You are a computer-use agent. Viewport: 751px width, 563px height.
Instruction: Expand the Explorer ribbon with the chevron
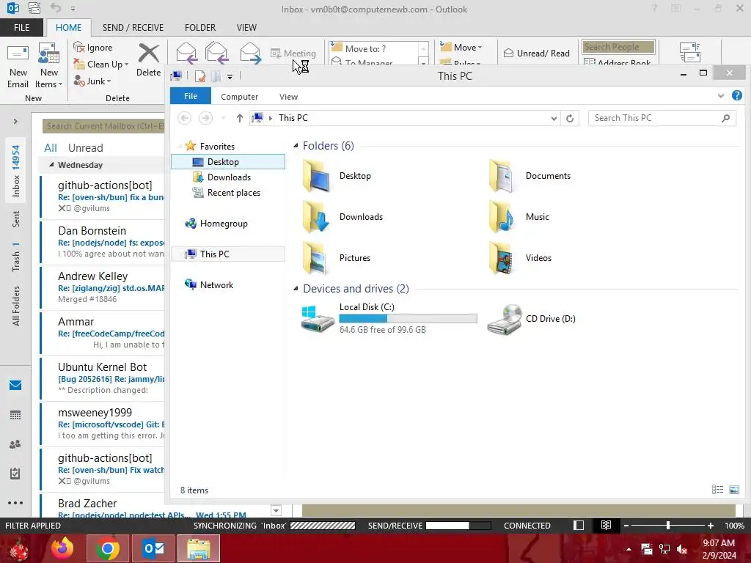(x=721, y=96)
